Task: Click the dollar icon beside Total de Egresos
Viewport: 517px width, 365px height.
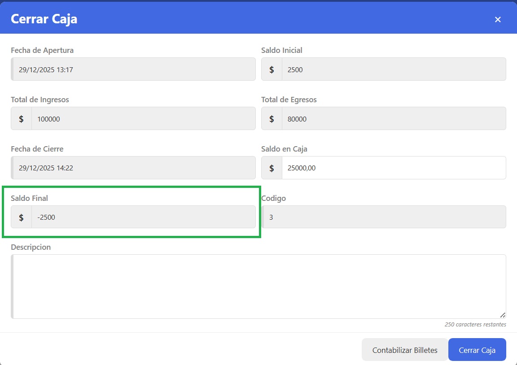Action: tap(272, 119)
